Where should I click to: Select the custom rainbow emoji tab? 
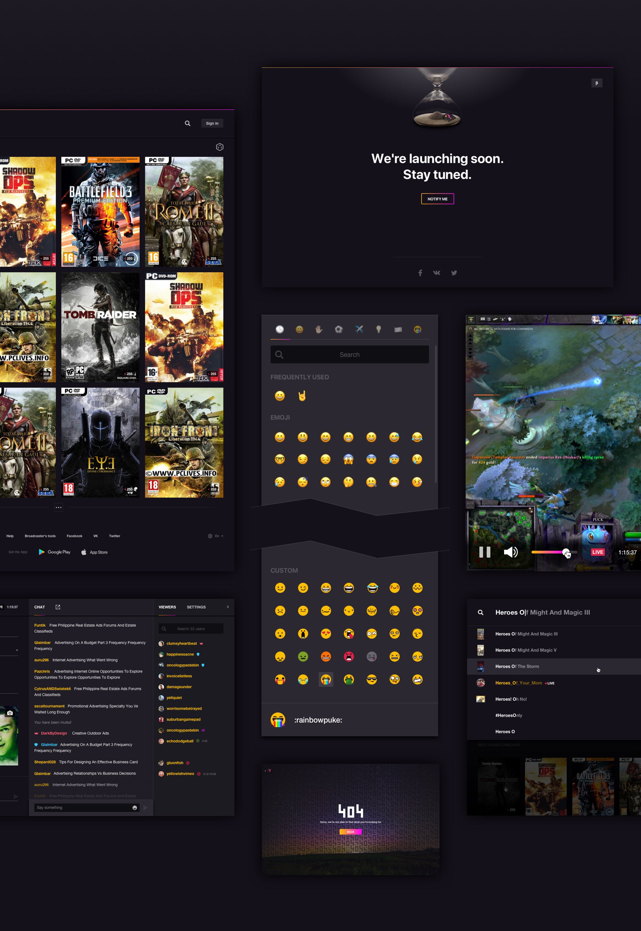point(418,329)
